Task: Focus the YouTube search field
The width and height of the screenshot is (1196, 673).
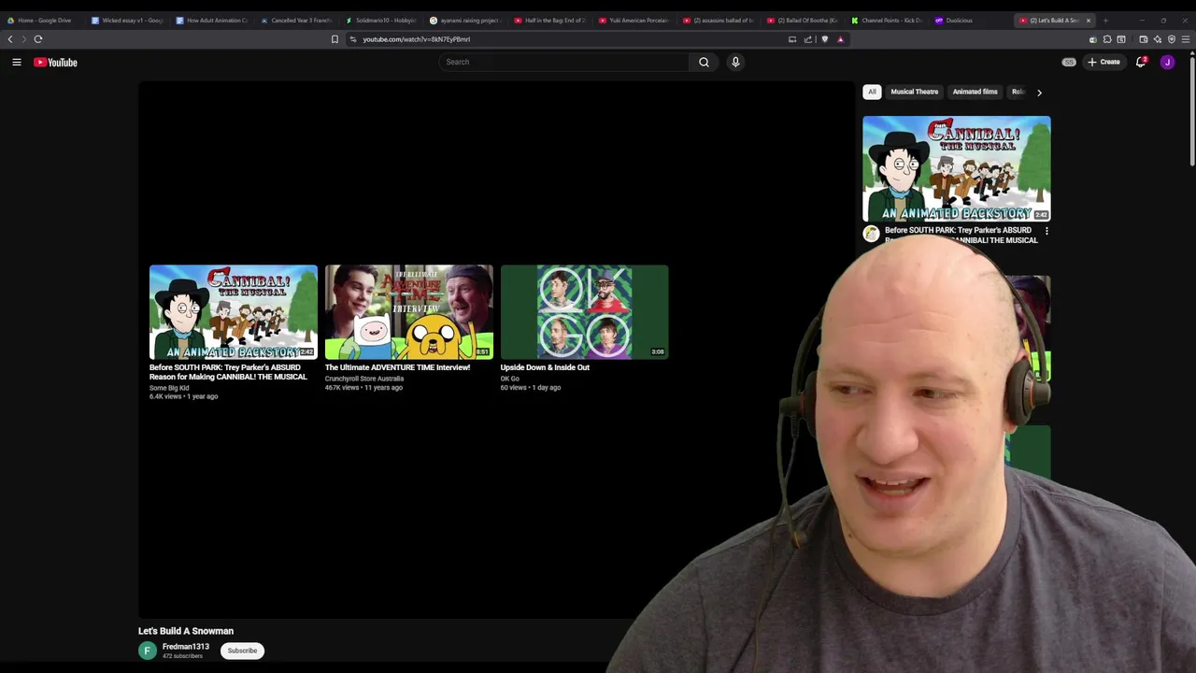Action: (563, 62)
